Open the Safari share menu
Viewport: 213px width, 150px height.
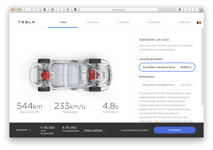pos(187,10)
